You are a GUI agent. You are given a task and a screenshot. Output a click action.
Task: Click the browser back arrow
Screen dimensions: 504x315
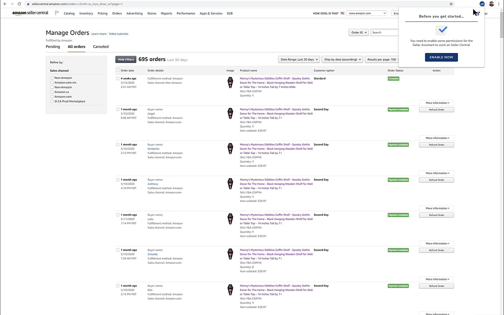coord(4,4)
